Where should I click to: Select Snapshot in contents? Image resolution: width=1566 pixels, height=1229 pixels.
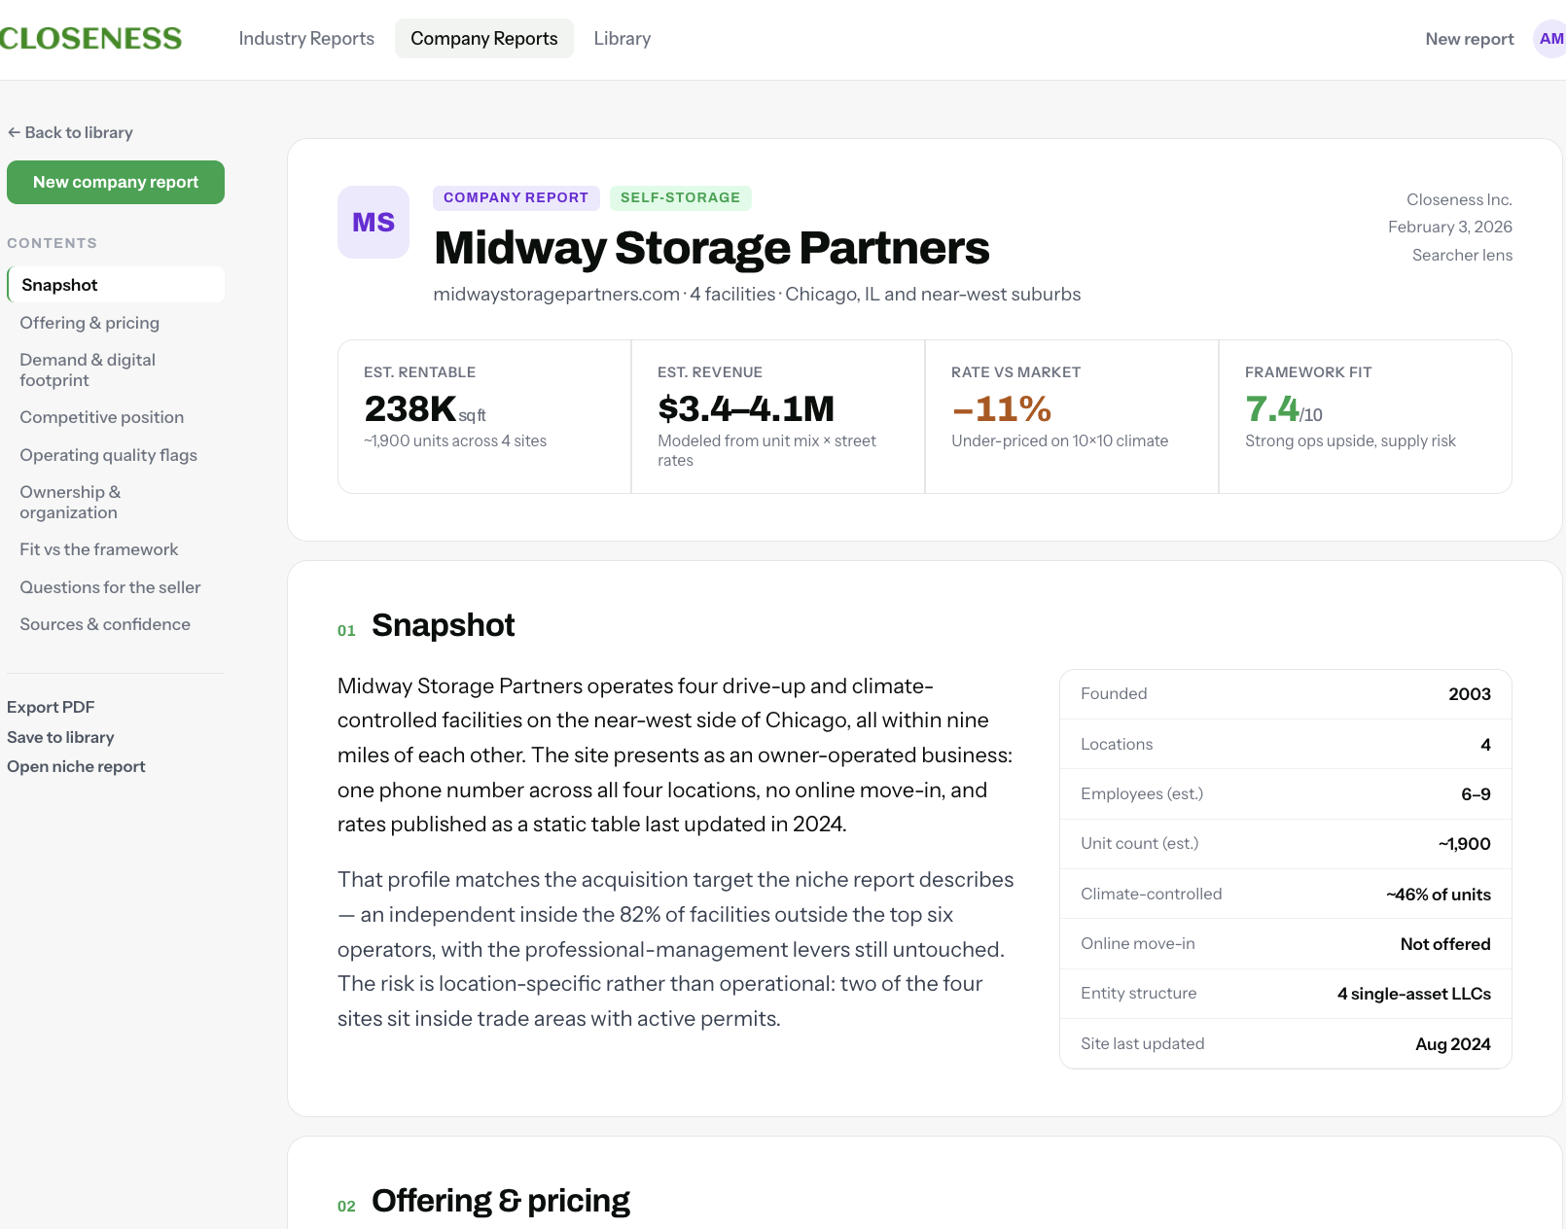[x=116, y=285]
